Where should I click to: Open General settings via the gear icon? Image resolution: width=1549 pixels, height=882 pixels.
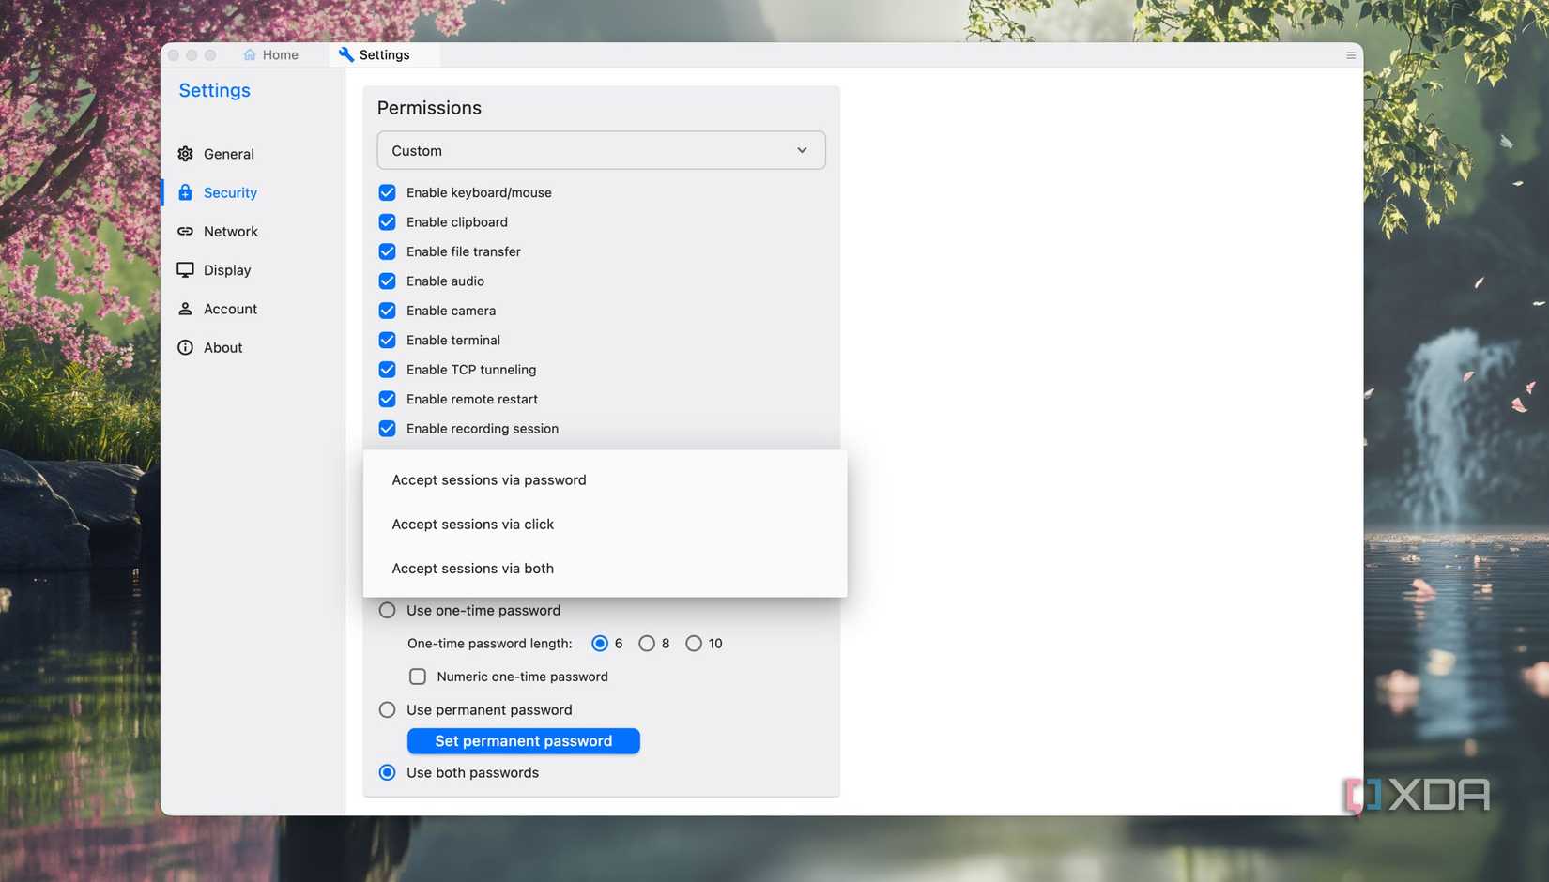pyautogui.click(x=186, y=153)
